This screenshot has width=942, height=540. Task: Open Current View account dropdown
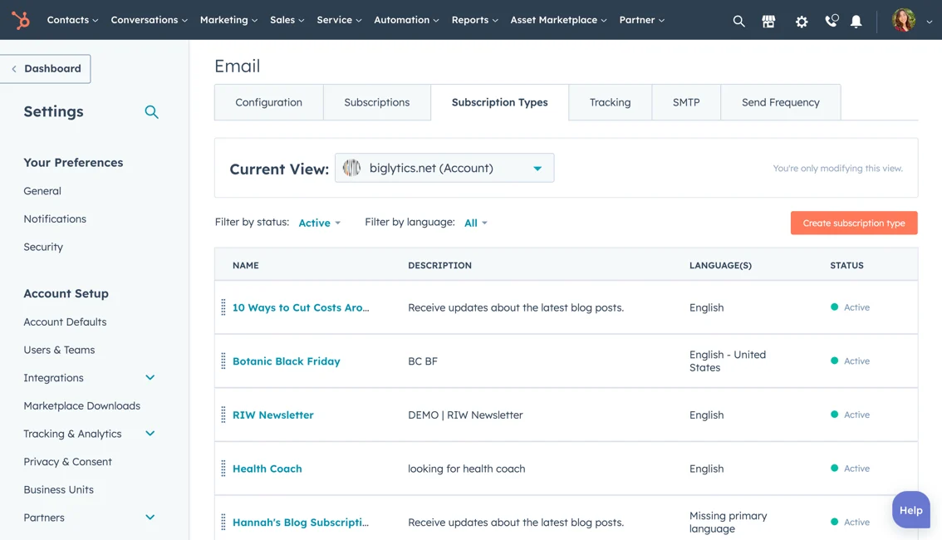(x=444, y=168)
